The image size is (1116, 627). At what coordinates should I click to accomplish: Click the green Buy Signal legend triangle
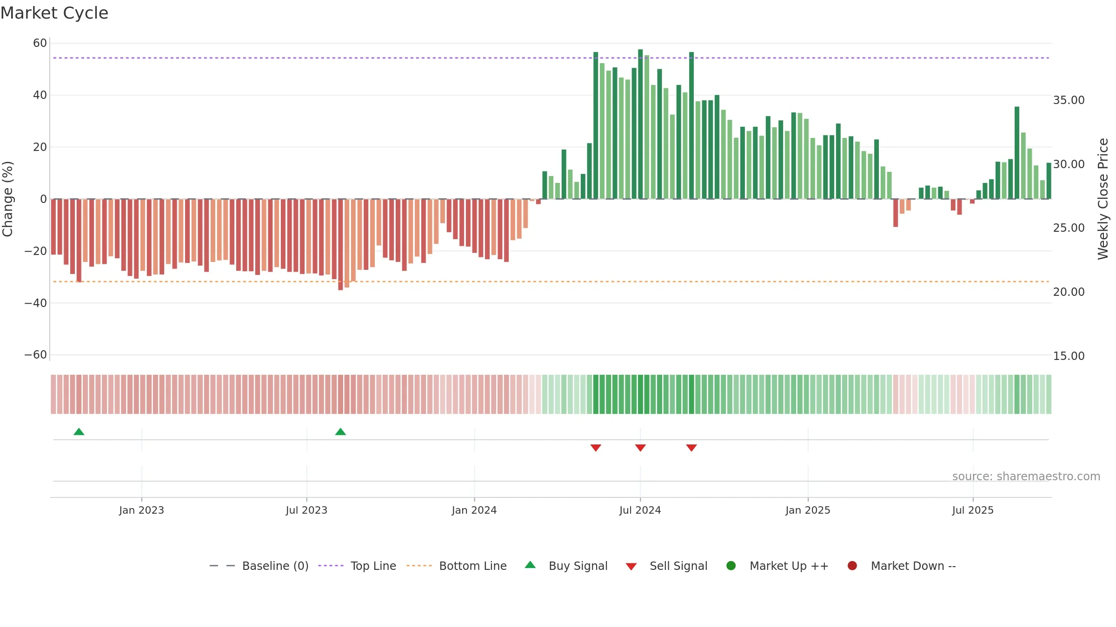tap(530, 565)
